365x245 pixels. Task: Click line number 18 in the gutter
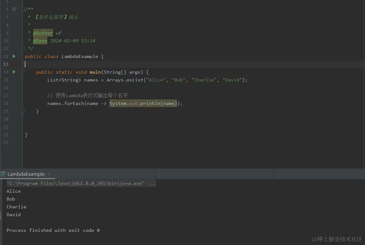click(6, 103)
